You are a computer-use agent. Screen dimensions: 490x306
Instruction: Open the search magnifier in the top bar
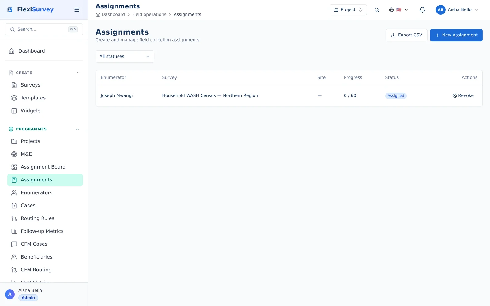[x=377, y=10]
